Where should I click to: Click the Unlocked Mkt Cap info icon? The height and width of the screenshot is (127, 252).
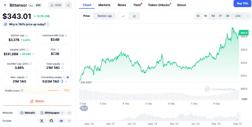[66, 36]
